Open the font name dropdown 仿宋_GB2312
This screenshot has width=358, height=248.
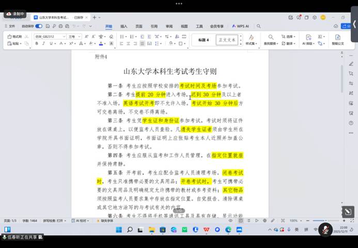click(x=49, y=37)
